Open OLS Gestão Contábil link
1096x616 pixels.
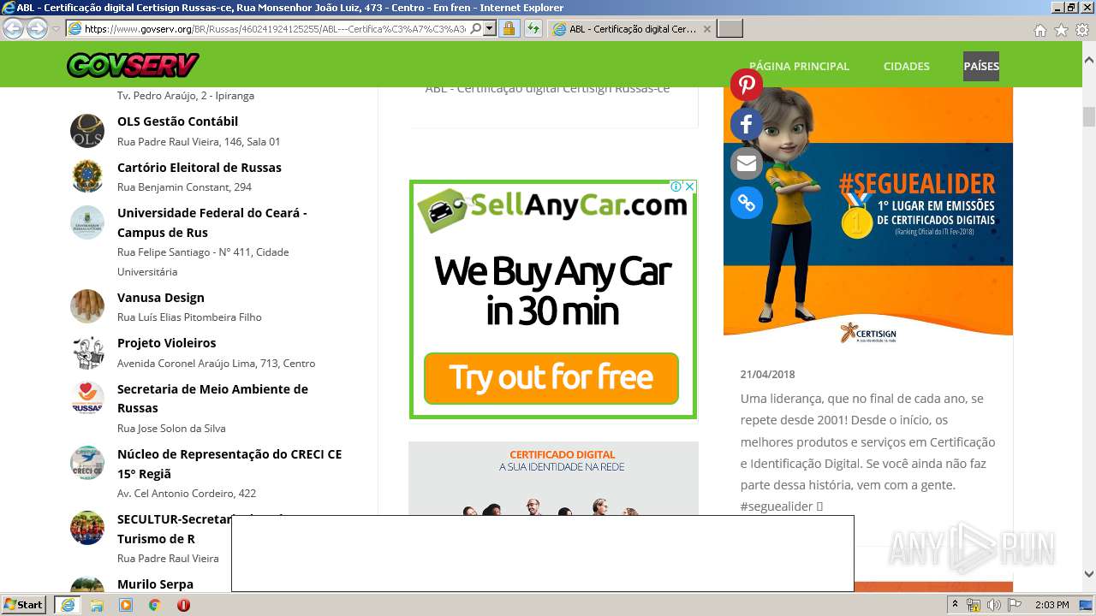click(177, 121)
